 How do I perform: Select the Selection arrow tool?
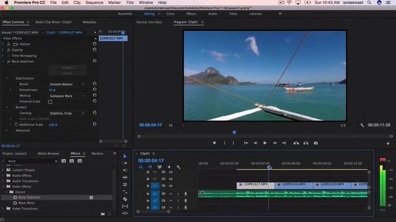click(125, 156)
